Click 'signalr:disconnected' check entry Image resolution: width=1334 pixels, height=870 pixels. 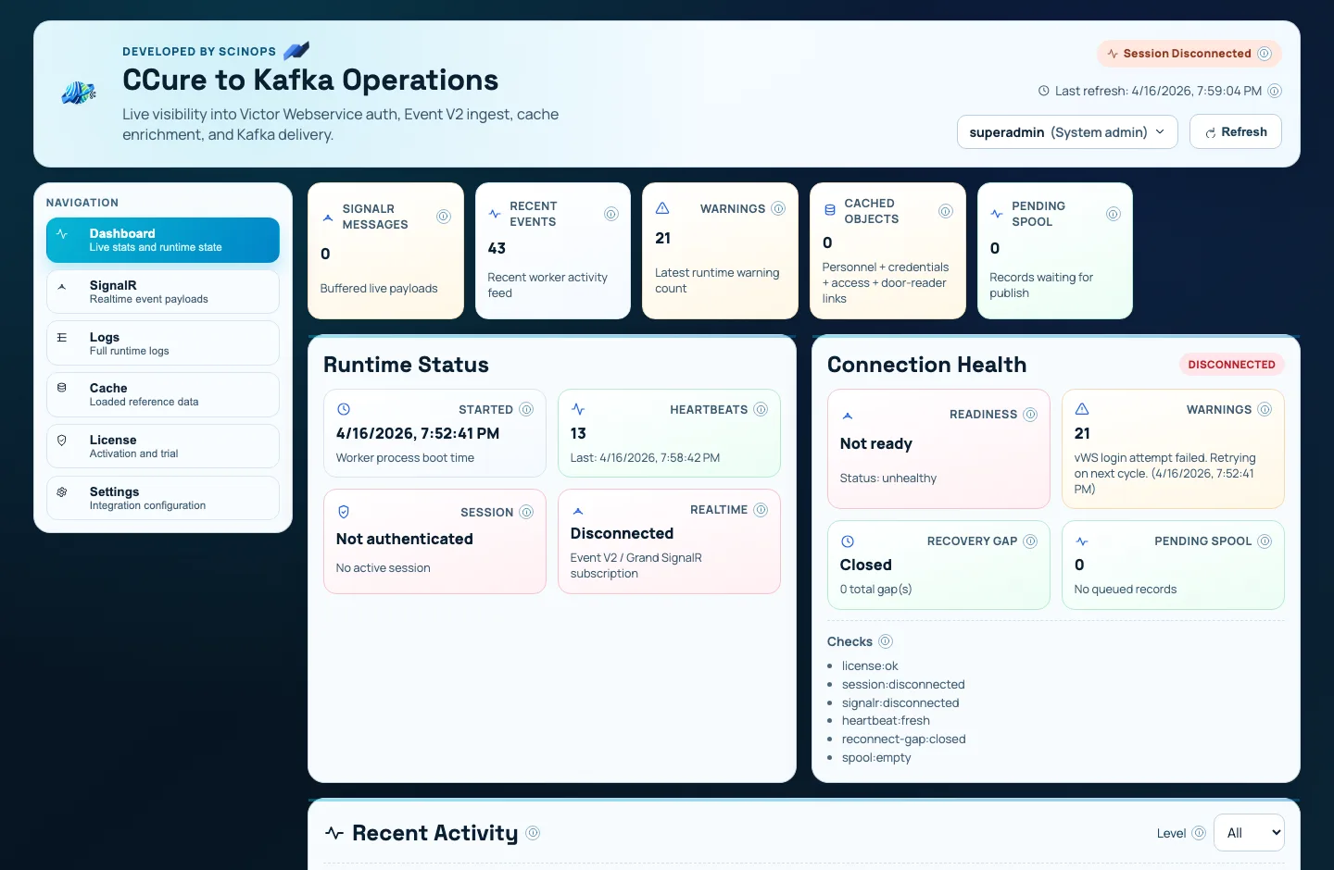point(900,702)
